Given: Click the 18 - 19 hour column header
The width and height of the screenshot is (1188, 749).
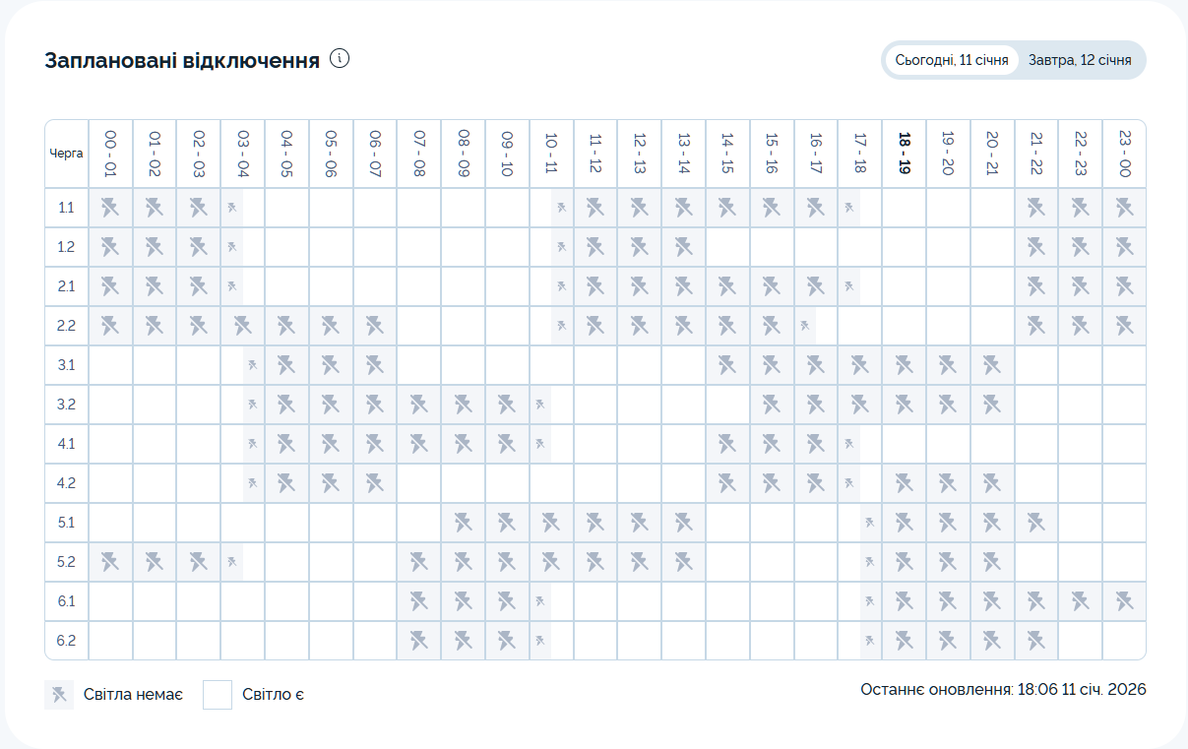Looking at the screenshot, I should [904, 154].
